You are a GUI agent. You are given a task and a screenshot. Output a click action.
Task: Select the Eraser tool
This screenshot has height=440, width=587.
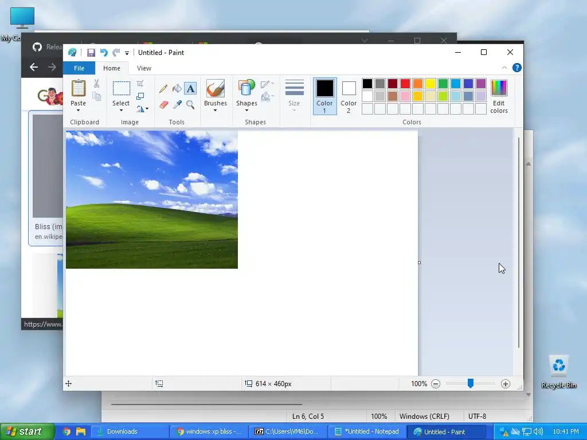pyautogui.click(x=163, y=104)
